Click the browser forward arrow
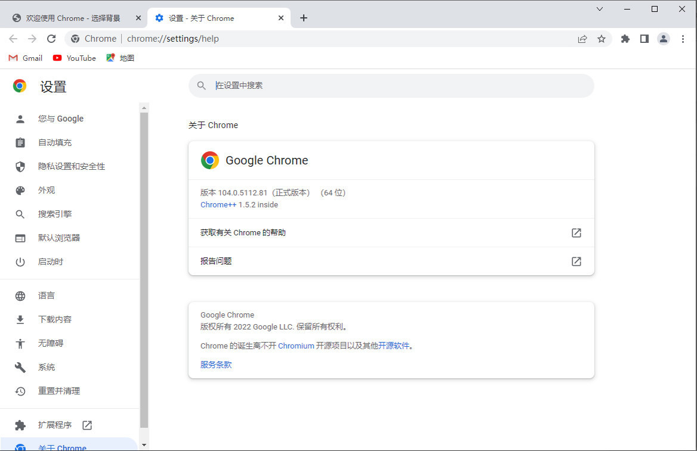The height and width of the screenshot is (451, 697). pyautogui.click(x=32, y=39)
